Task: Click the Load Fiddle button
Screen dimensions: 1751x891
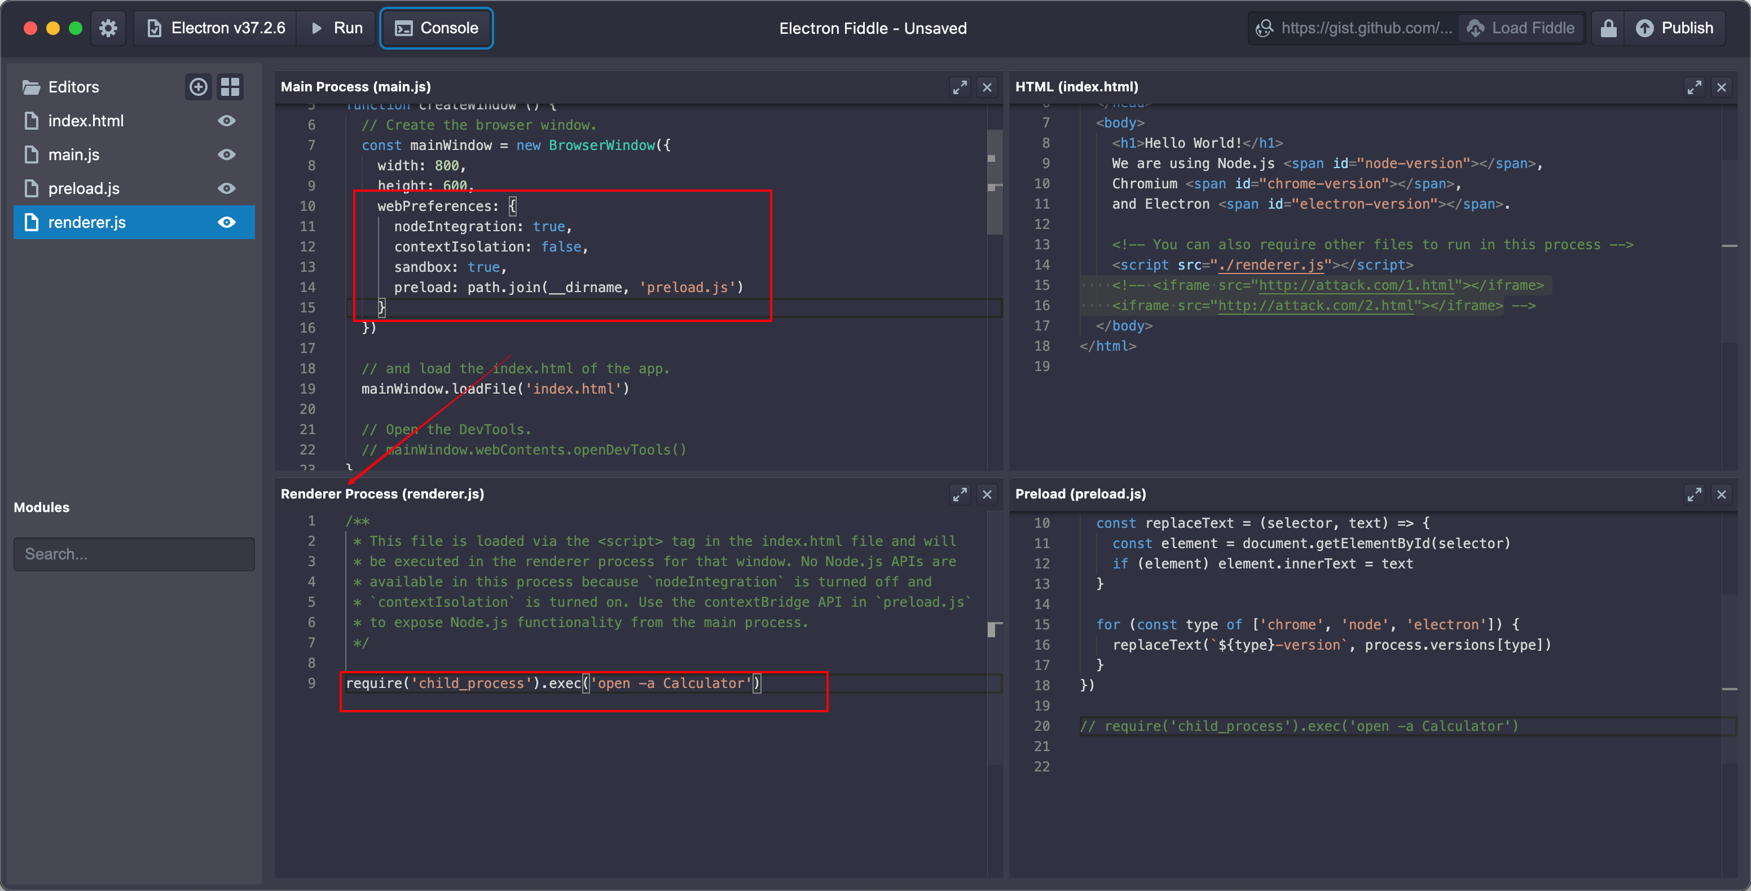Action: click(1521, 28)
